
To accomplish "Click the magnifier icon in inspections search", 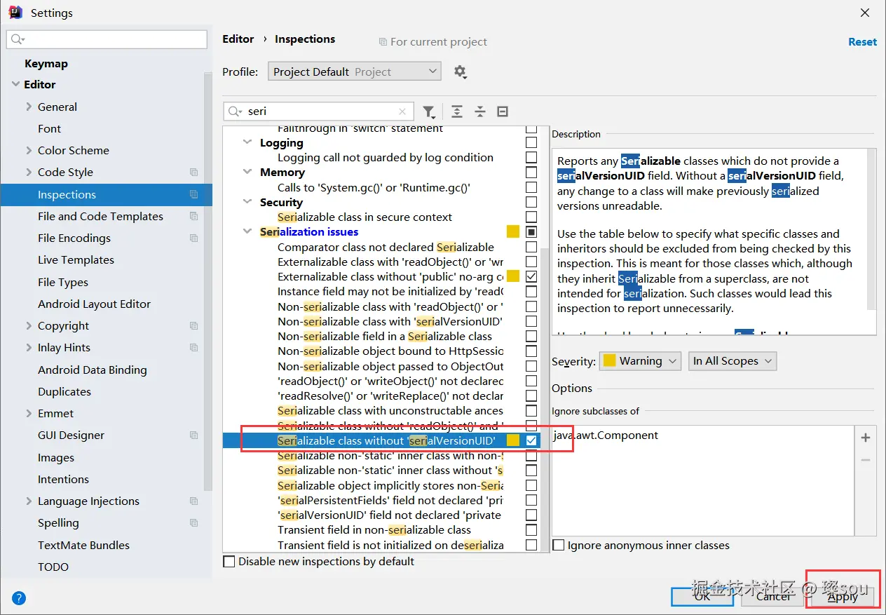I will point(235,111).
